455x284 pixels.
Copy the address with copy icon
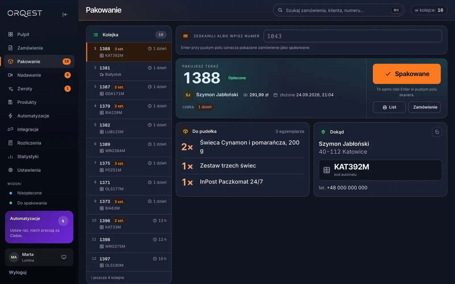point(437,132)
